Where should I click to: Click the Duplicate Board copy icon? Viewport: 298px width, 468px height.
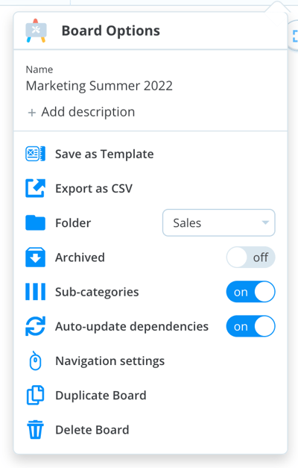tap(36, 395)
